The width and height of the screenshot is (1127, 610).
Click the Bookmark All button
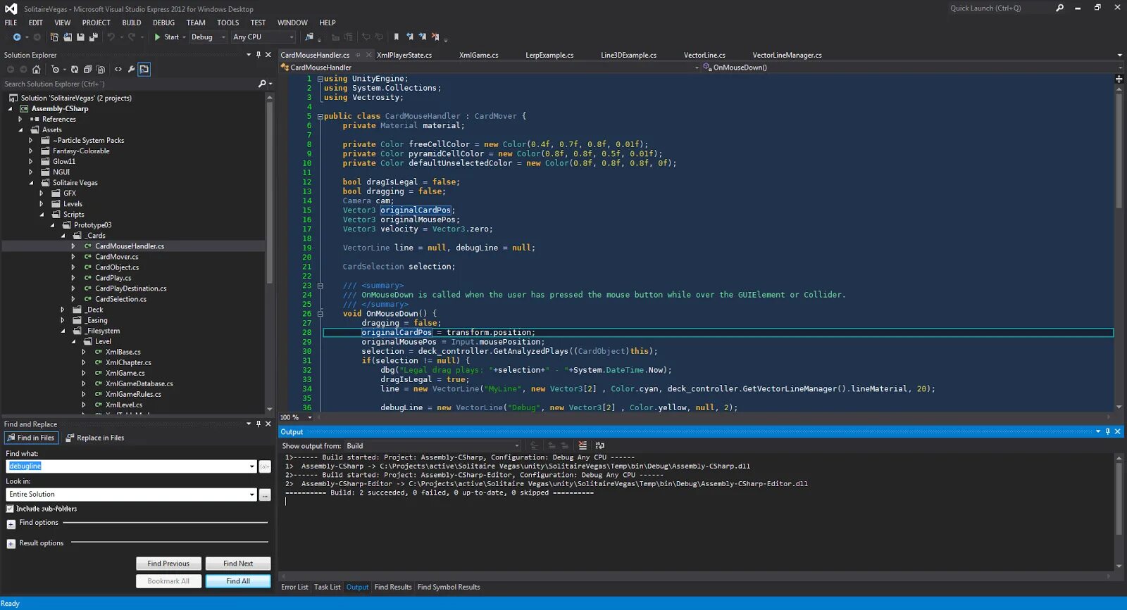[x=168, y=581]
